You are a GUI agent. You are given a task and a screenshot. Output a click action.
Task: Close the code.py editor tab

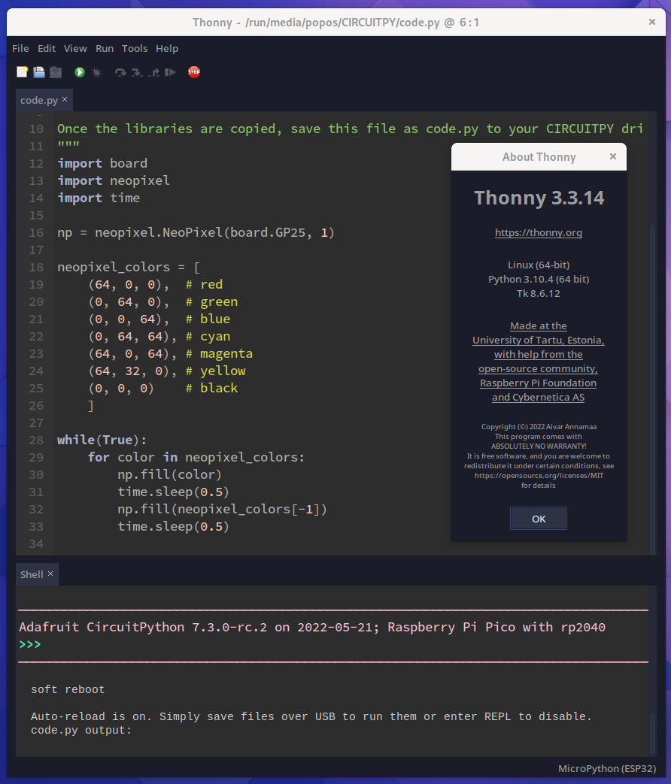[x=65, y=99]
